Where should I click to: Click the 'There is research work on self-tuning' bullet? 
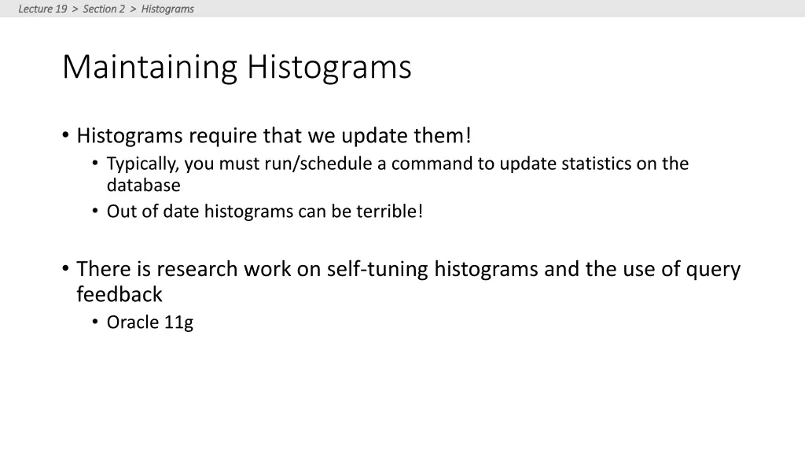tap(408, 282)
